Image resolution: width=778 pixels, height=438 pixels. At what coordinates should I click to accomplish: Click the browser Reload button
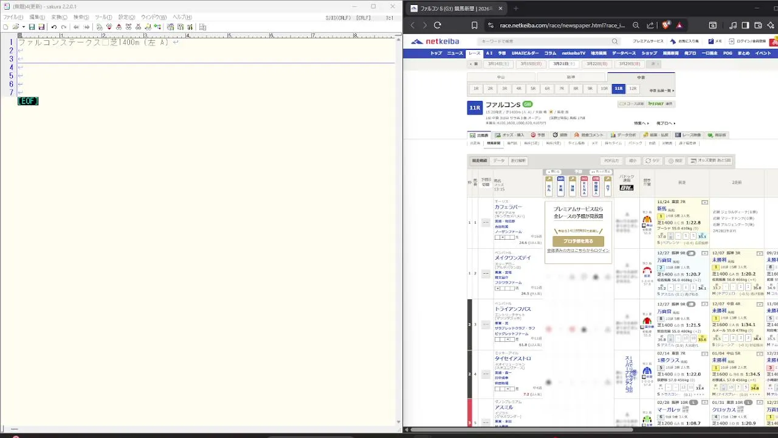click(x=437, y=25)
